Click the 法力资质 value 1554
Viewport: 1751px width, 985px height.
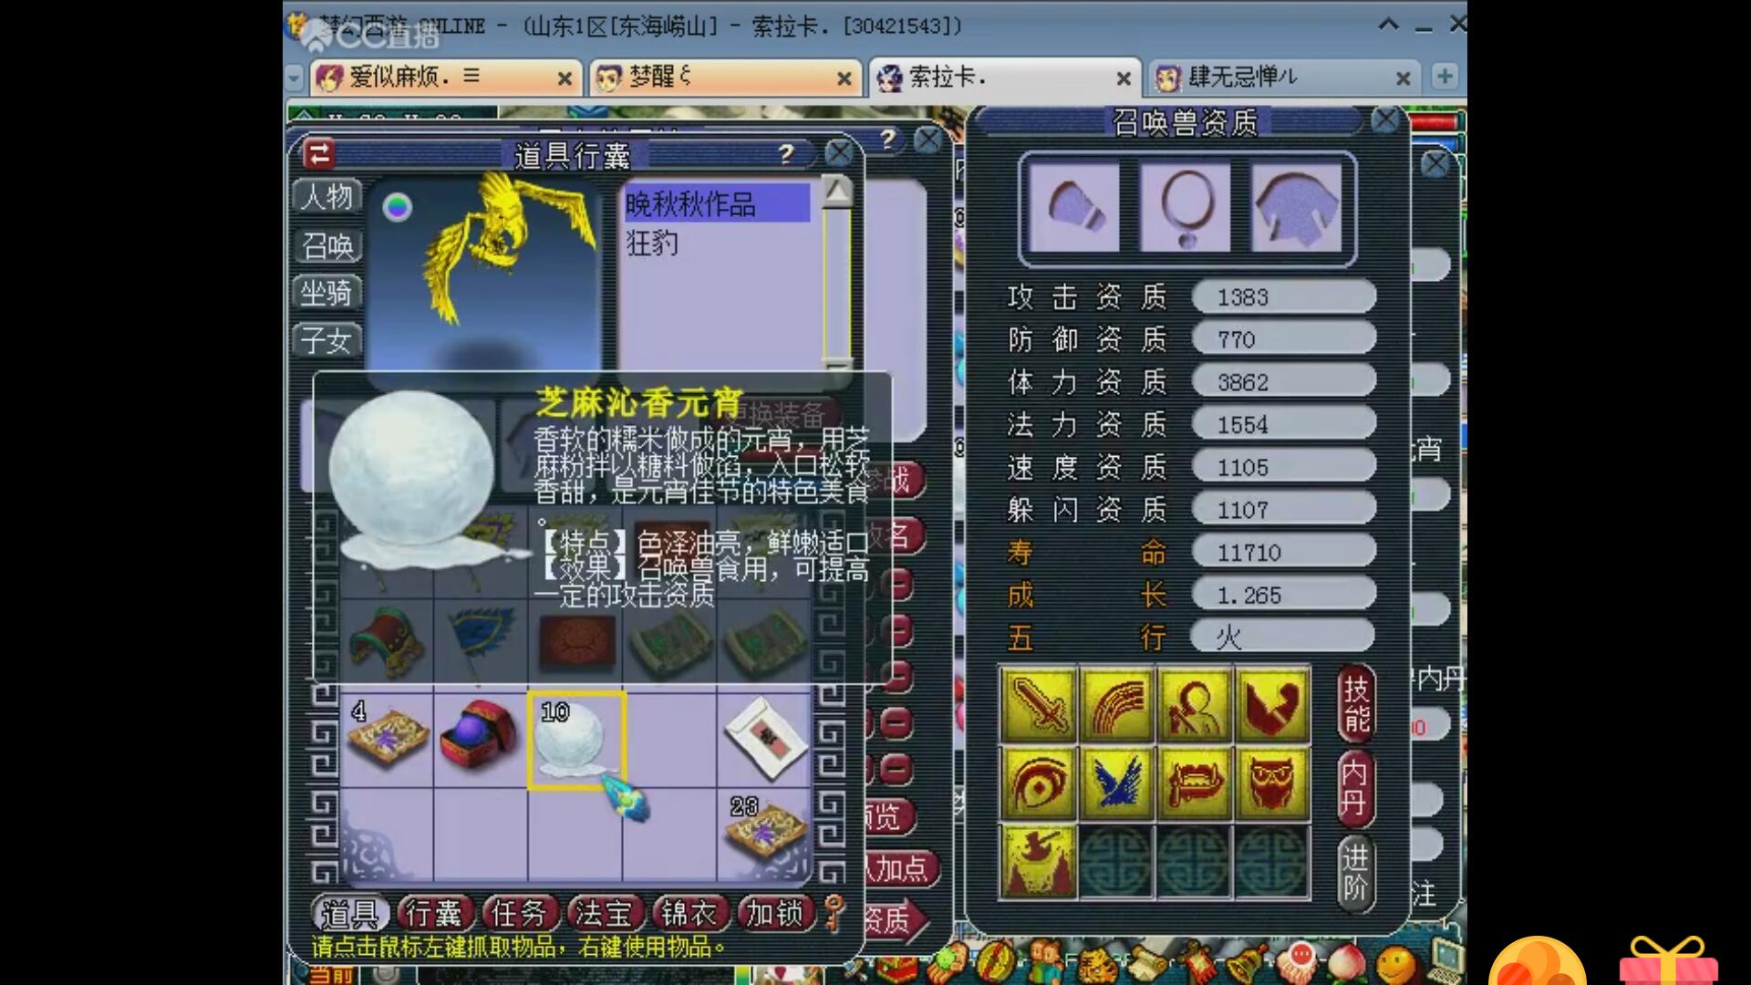click(x=1284, y=424)
